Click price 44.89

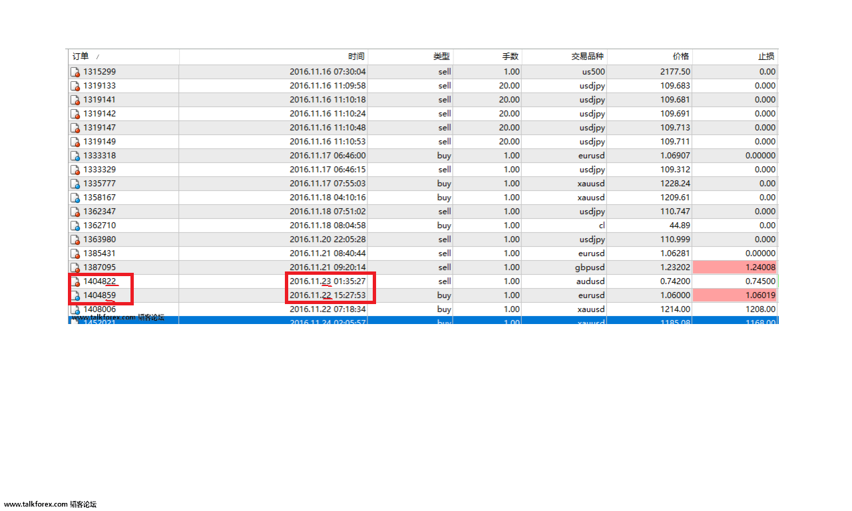click(x=680, y=226)
